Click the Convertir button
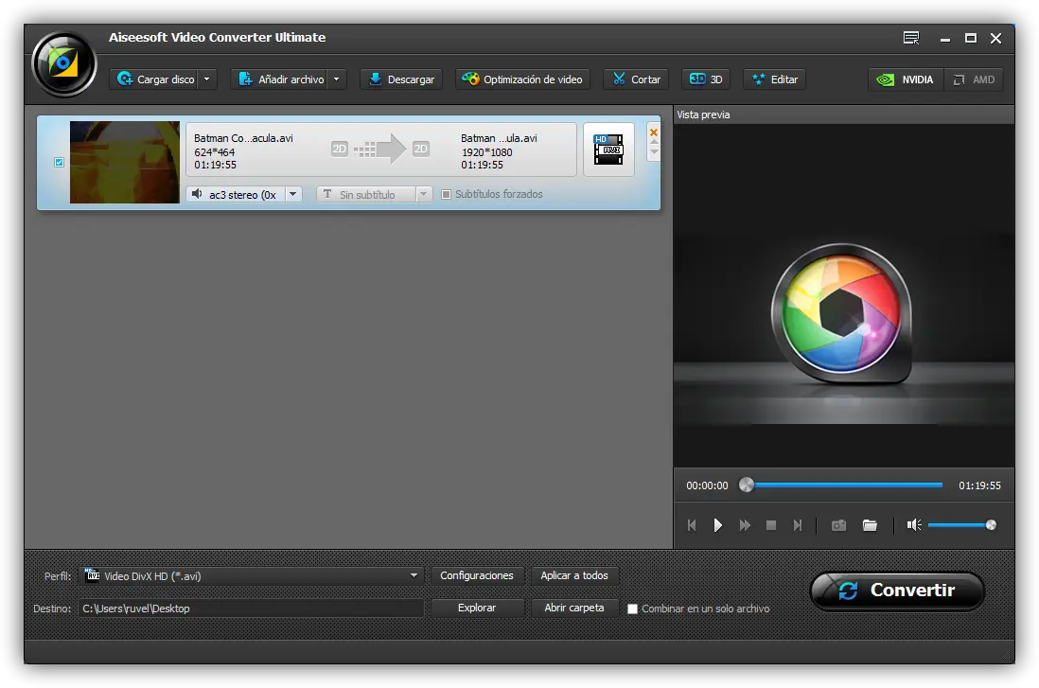The height and width of the screenshot is (688, 1039). pos(897,591)
